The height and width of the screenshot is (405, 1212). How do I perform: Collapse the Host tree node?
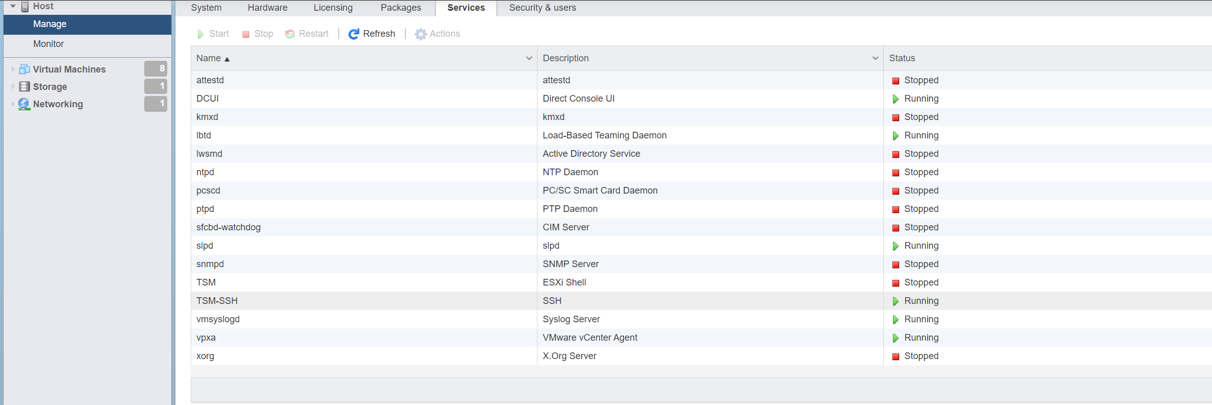13,6
